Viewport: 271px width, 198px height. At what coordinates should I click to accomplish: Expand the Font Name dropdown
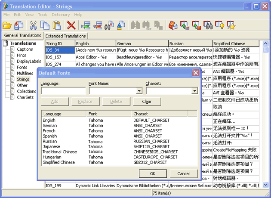tap(139, 91)
